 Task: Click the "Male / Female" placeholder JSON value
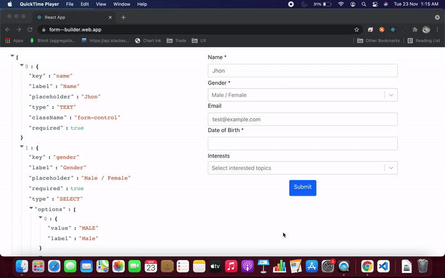coord(106,178)
